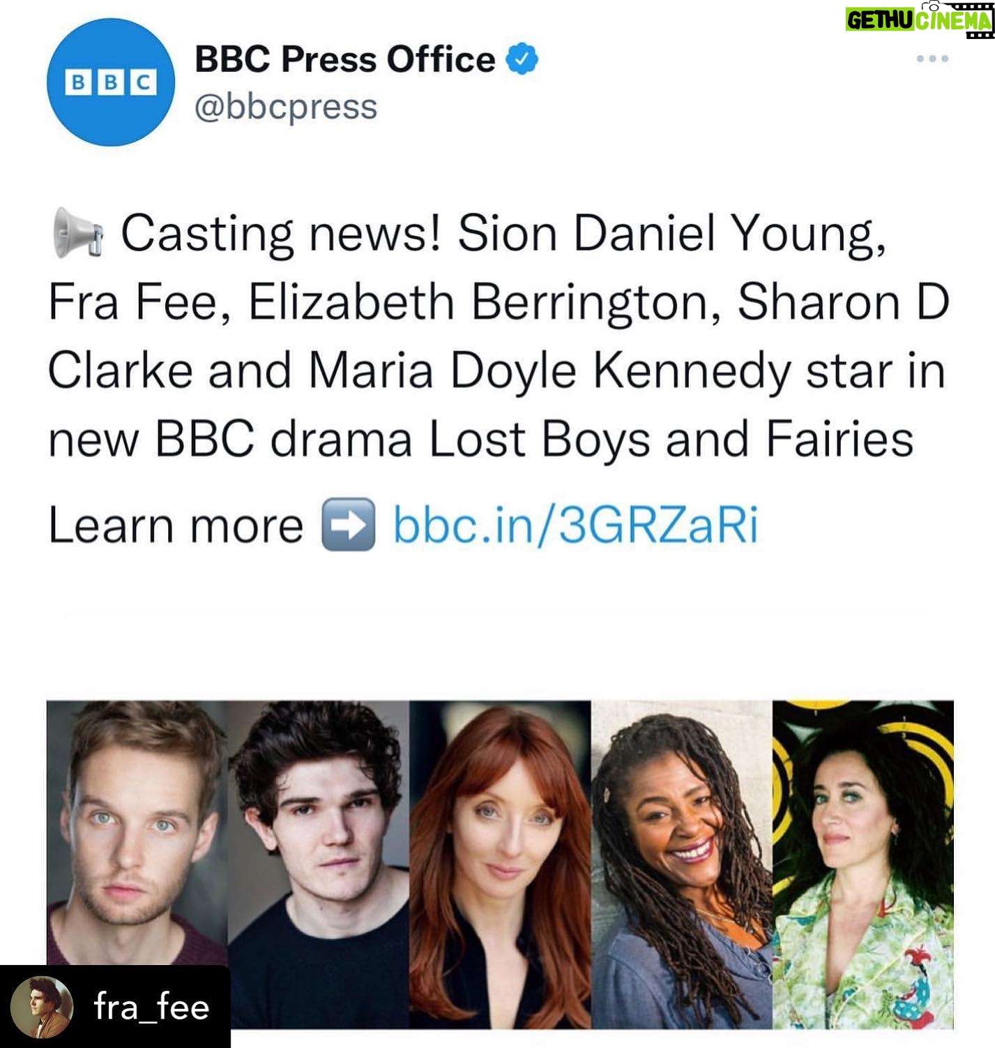Click the megaphone emoji icon
This screenshot has height=1048, width=995.
[x=77, y=233]
